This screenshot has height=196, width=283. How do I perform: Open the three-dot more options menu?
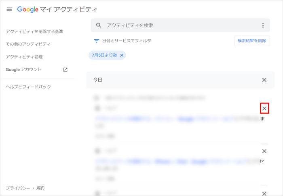point(263,25)
